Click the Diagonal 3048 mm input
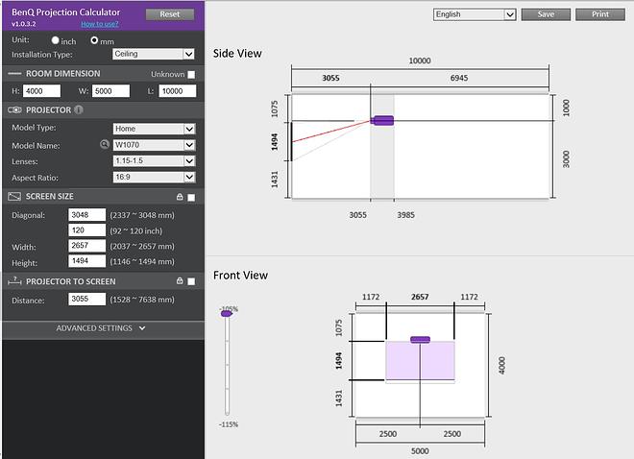 [86, 215]
